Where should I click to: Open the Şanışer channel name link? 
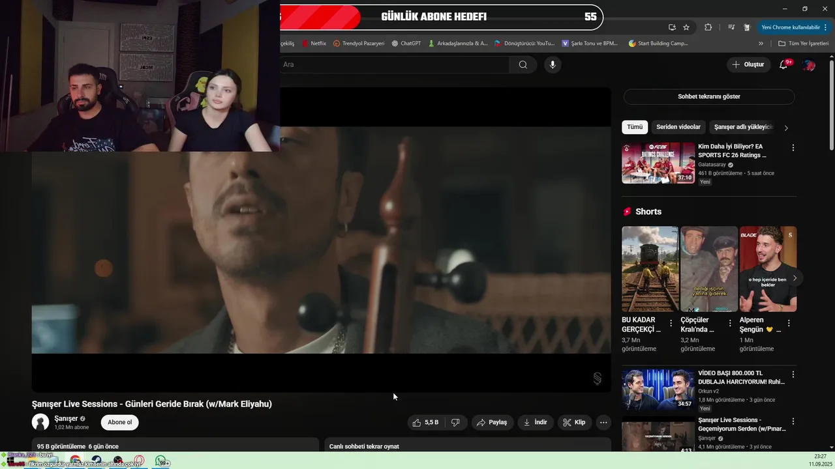tap(66, 418)
